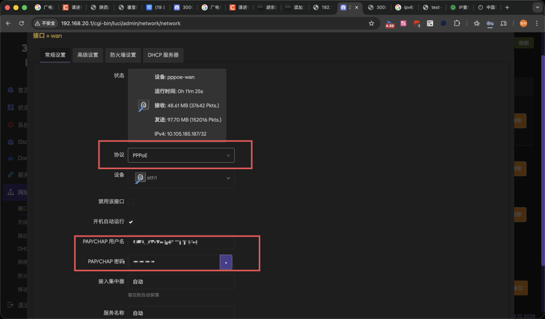Open the 系统 gear icon in sidebar
Image resolution: width=545 pixels, height=319 pixels.
pos(11,124)
